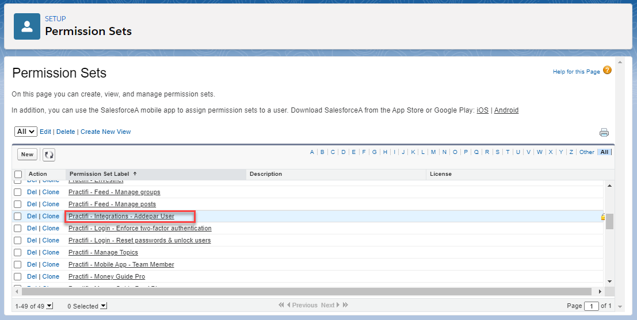Filter list by letter S
Image resolution: width=637 pixels, height=320 pixels.
tap(497, 152)
